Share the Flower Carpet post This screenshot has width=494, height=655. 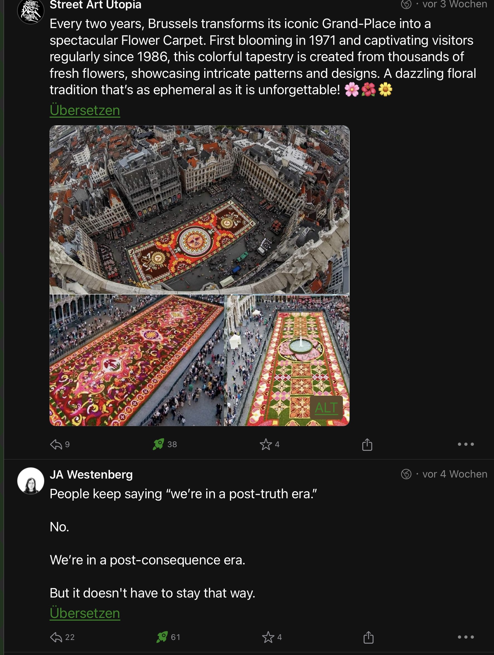pyautogui.click(x=367, y=444)
